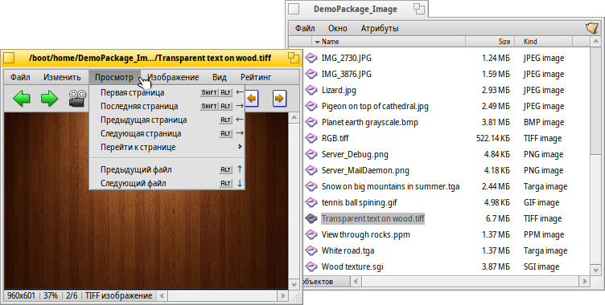This screenshot has width=605, height=305.
Task: Click the 37% zoom status bar entry
Action: [x=50, y=295]
